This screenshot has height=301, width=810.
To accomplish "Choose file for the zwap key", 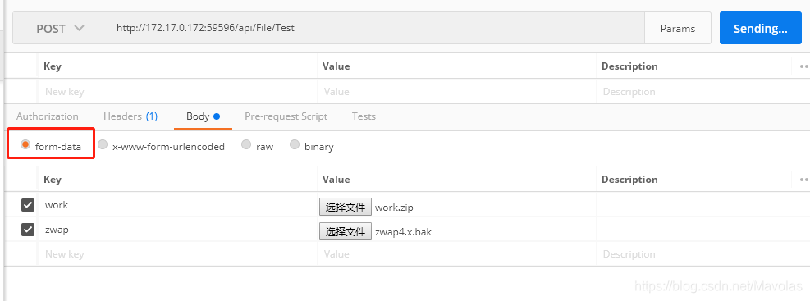I will point(345,232).
